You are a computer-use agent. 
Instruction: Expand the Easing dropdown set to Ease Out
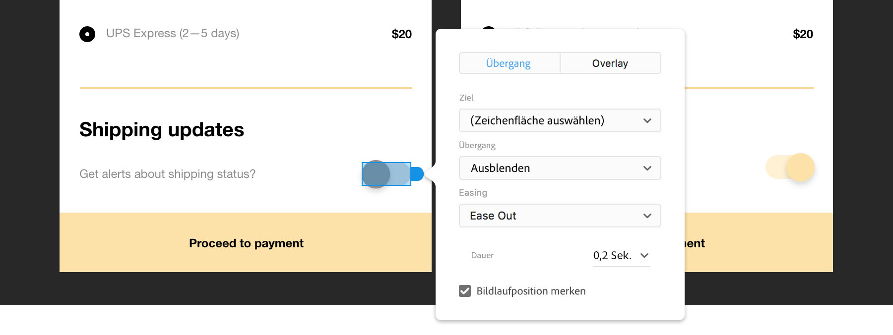[x=560, y=216]
